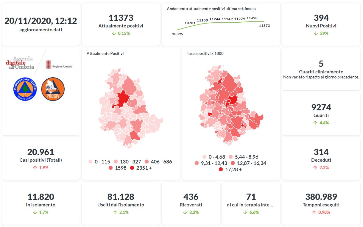Viewport: 363px width, 227px height.
Task: Click the Casi positivi (Totali) label
Action: 41,160
